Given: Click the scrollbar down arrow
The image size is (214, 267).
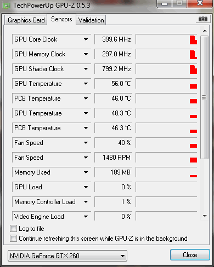Looking at the screenshot, I should 205,216.
